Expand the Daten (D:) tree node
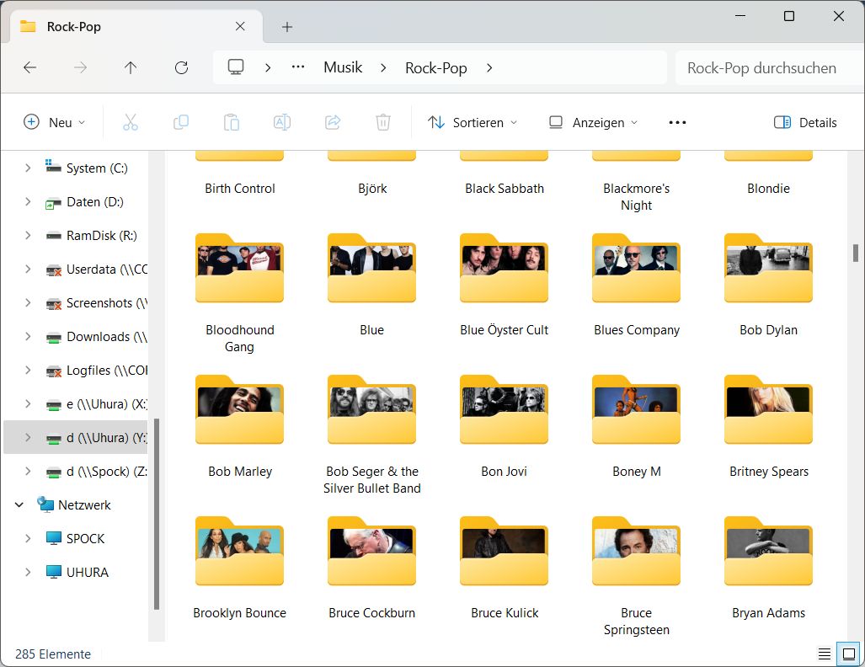 point(28,202)
